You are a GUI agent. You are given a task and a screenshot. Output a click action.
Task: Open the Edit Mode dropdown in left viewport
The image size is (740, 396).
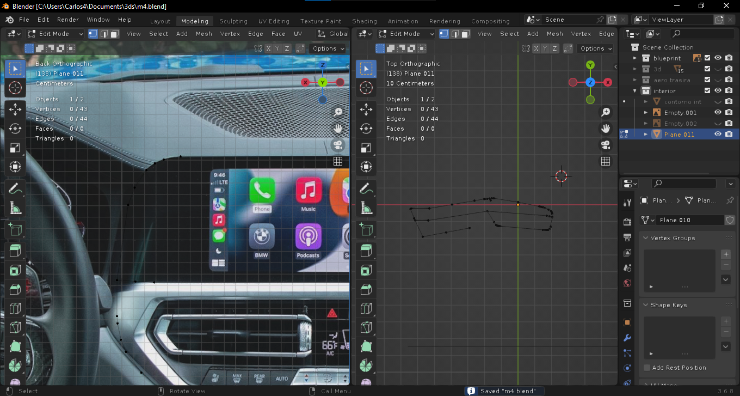[55, 34]
